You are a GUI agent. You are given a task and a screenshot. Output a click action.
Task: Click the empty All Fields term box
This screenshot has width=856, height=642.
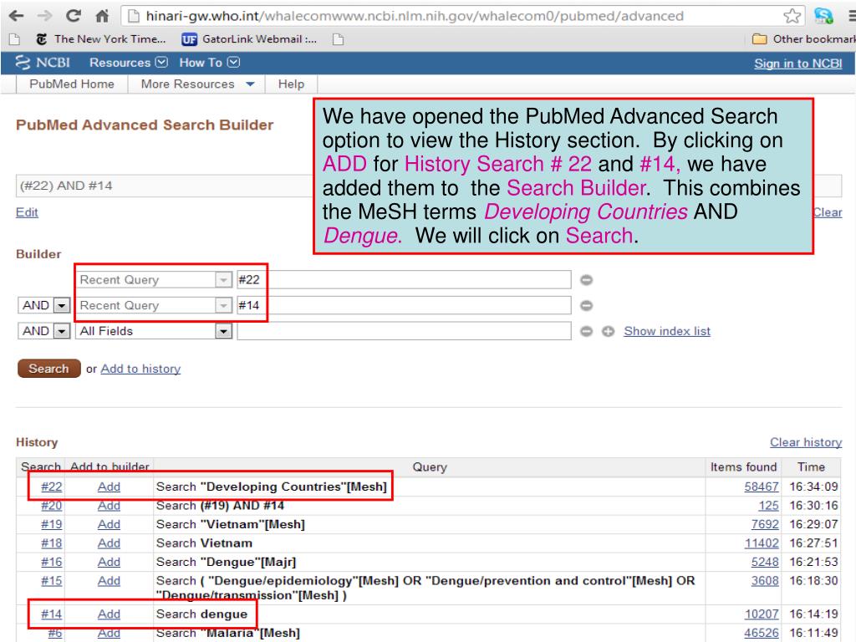(404, 331)
